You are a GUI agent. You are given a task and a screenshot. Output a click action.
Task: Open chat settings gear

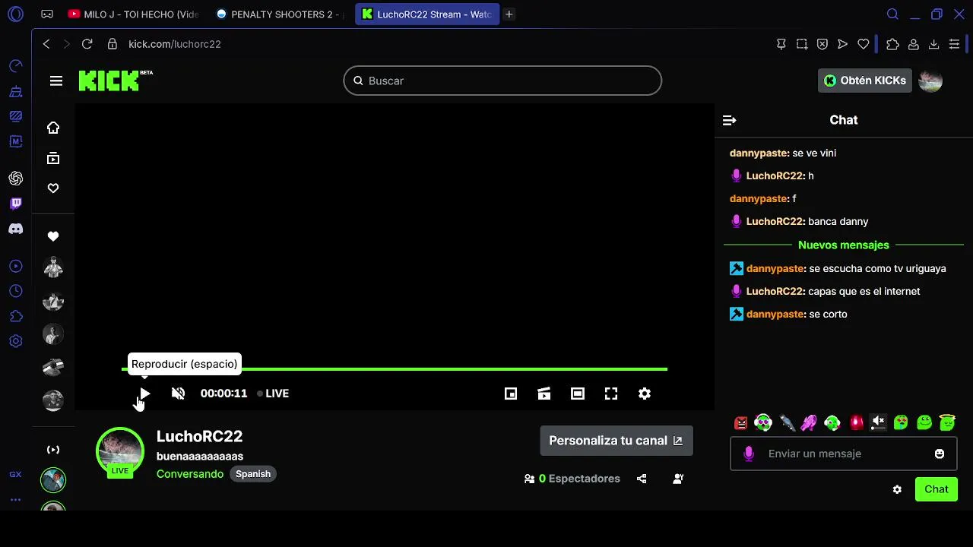897,489
